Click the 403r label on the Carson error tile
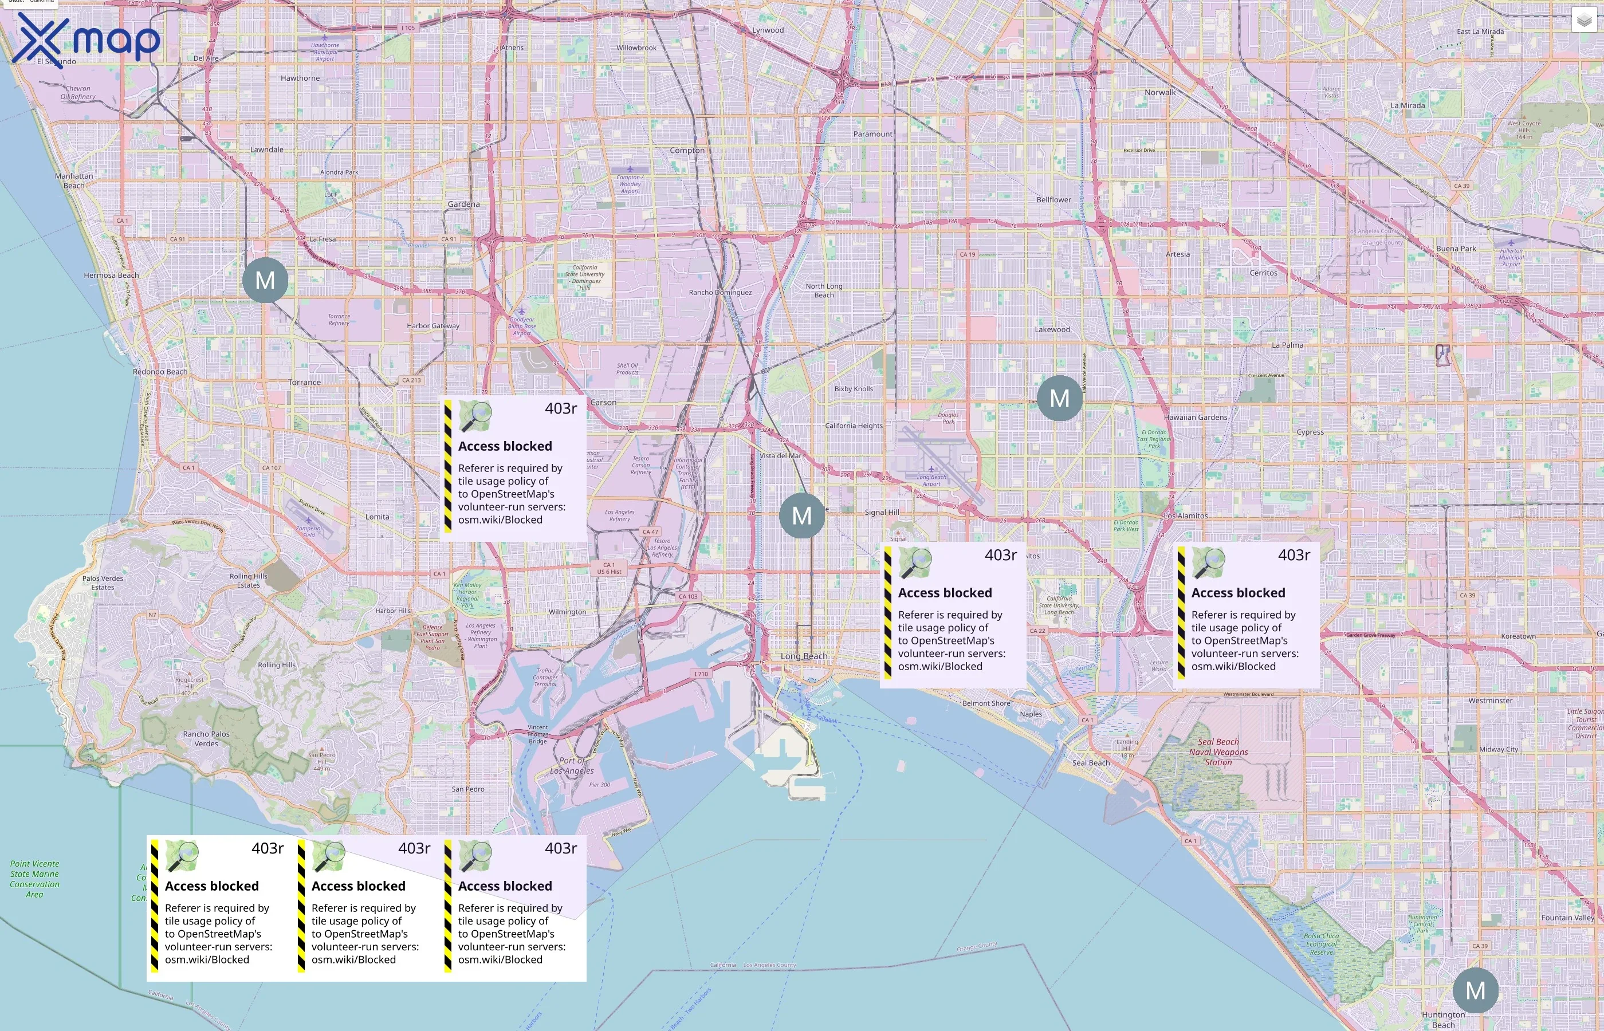Screen dimensions: 1604x1031 pyautogui.click(x=560, y=409)
